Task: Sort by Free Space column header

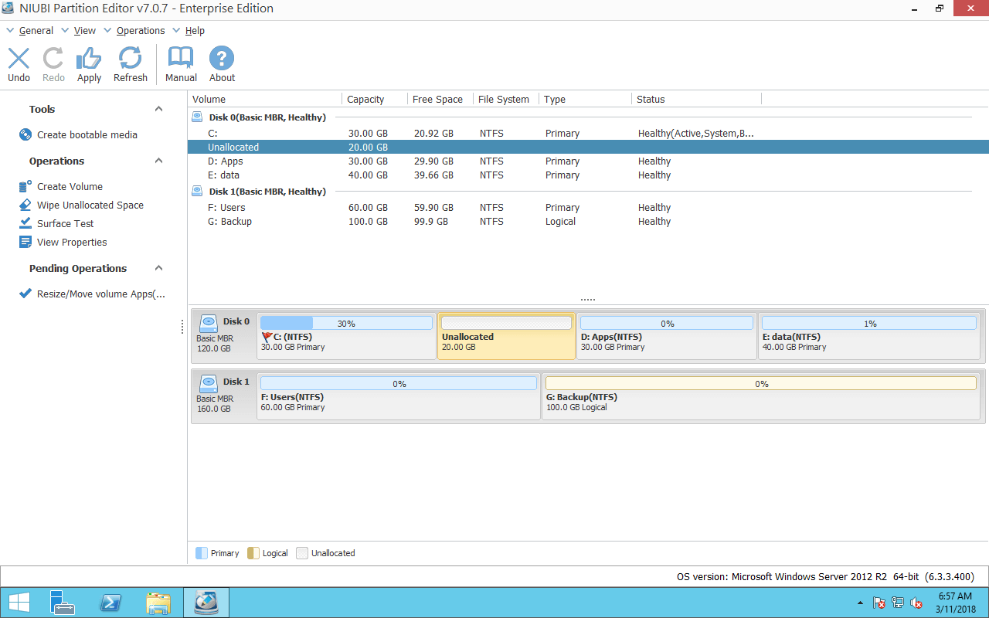Action: pos(440,99)
